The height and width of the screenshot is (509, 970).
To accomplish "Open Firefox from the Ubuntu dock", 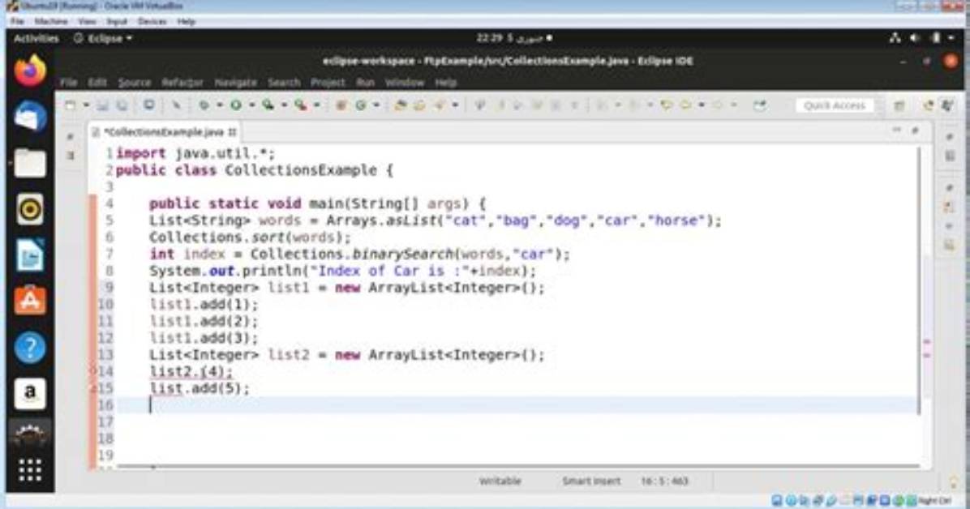I will click(30, 71).
